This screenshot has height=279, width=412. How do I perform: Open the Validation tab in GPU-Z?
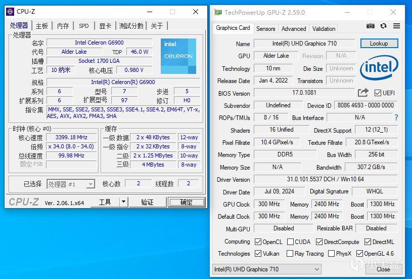coord(324,29)
